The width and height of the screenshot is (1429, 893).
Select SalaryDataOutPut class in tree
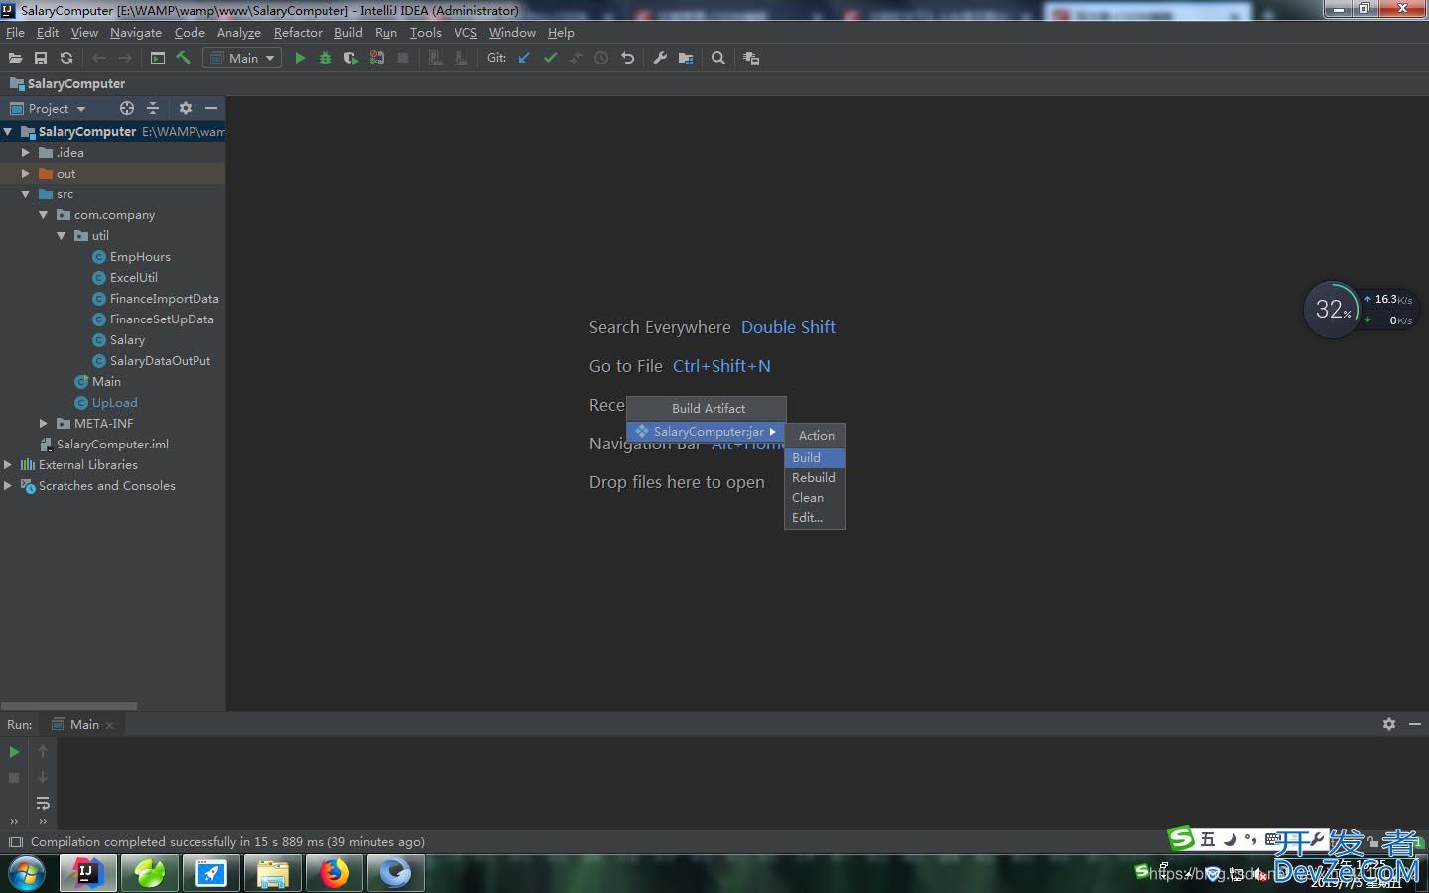160,360
